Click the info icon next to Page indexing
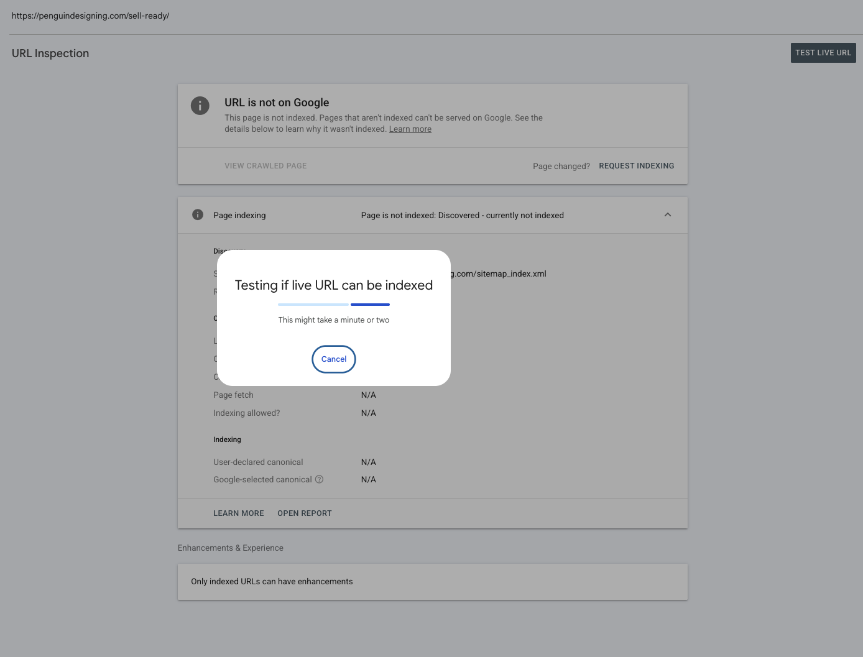 coord(198,215)
